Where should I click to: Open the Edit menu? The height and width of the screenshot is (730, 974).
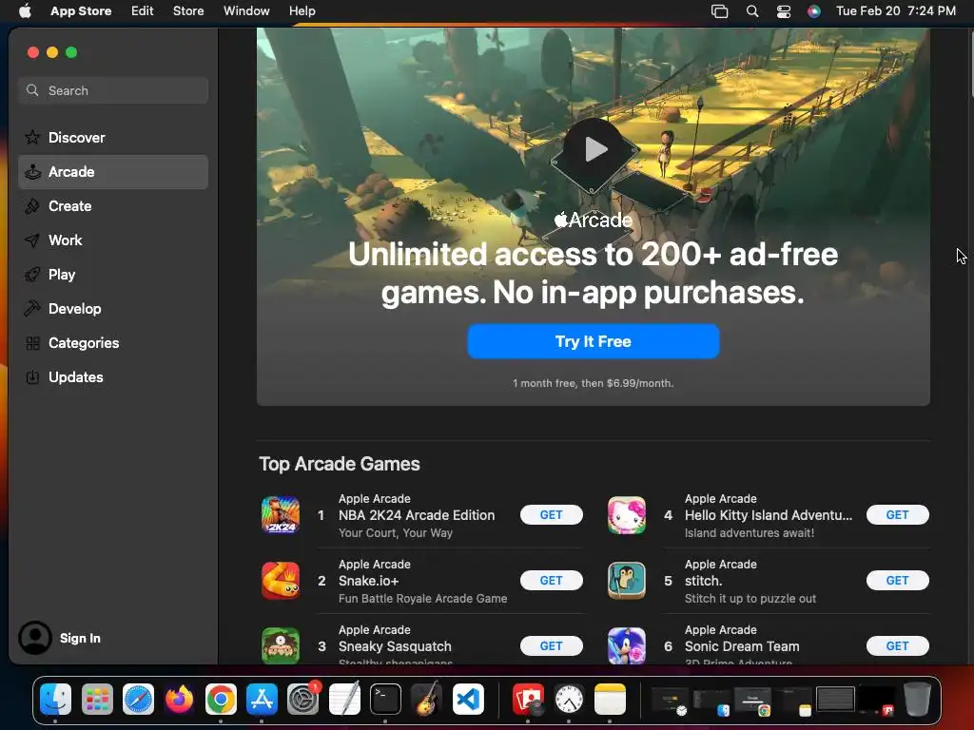coord(143,10)
